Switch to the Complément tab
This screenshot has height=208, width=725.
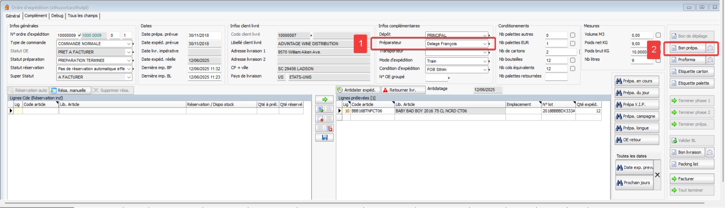click(36, 16)
